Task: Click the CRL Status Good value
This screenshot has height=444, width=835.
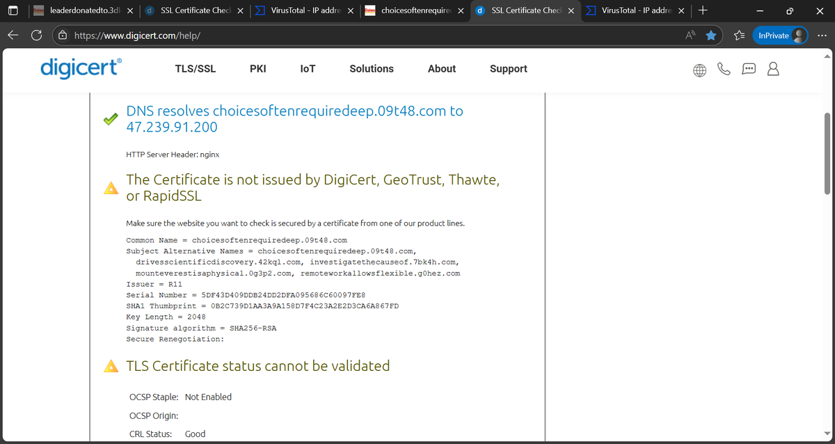Action: (x=195, y=434)
